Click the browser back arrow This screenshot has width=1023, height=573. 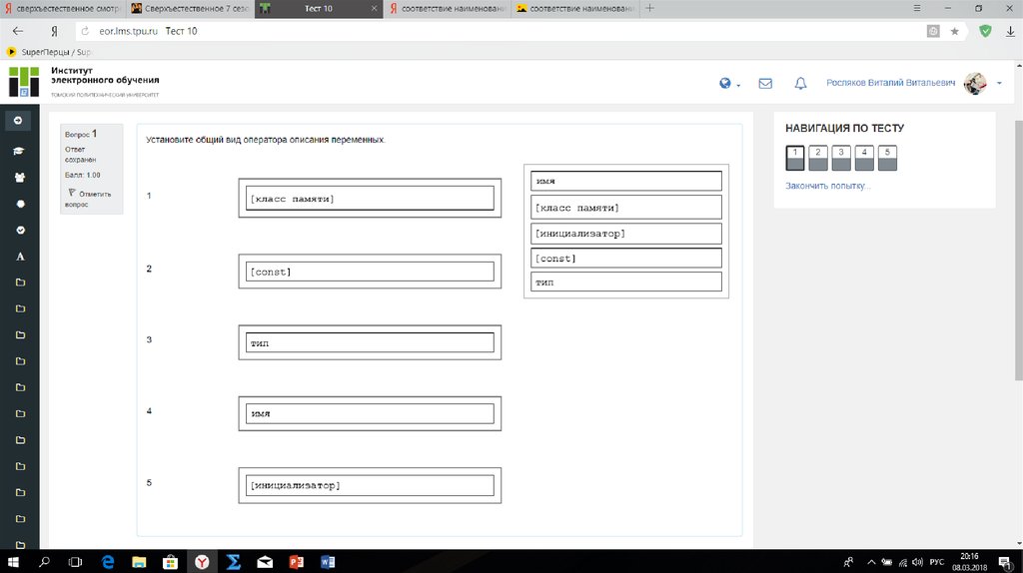click(17, 31)
